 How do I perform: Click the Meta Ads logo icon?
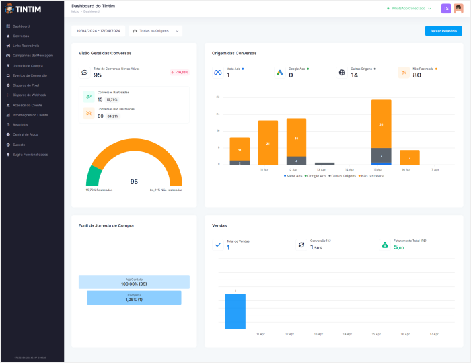(x=218, y=73)
